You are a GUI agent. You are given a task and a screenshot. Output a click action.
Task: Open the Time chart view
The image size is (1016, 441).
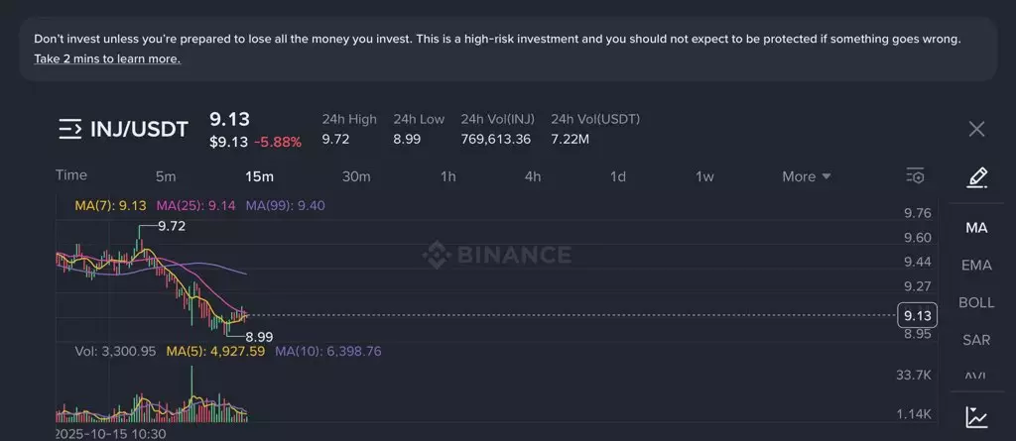point(71,175)
